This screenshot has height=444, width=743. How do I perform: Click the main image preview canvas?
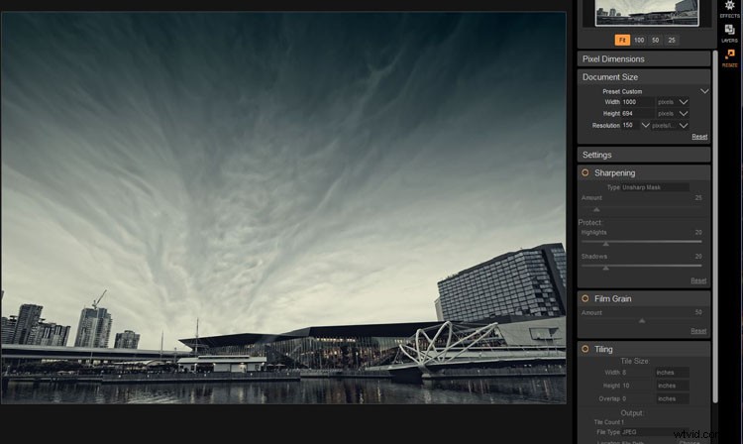point(283,207)
